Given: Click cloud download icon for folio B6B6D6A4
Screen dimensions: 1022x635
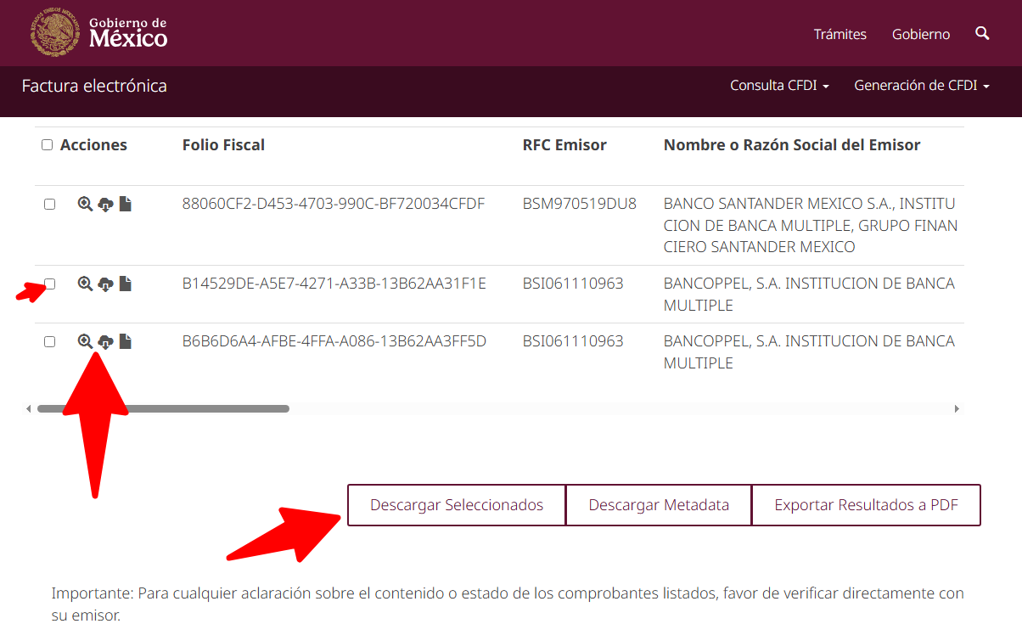Looking at the screenshot, I should tap(105, 342).
